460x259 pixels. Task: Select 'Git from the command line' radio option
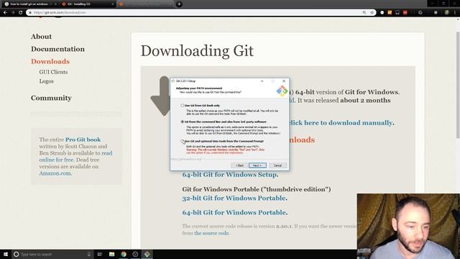tap(182, 122)
